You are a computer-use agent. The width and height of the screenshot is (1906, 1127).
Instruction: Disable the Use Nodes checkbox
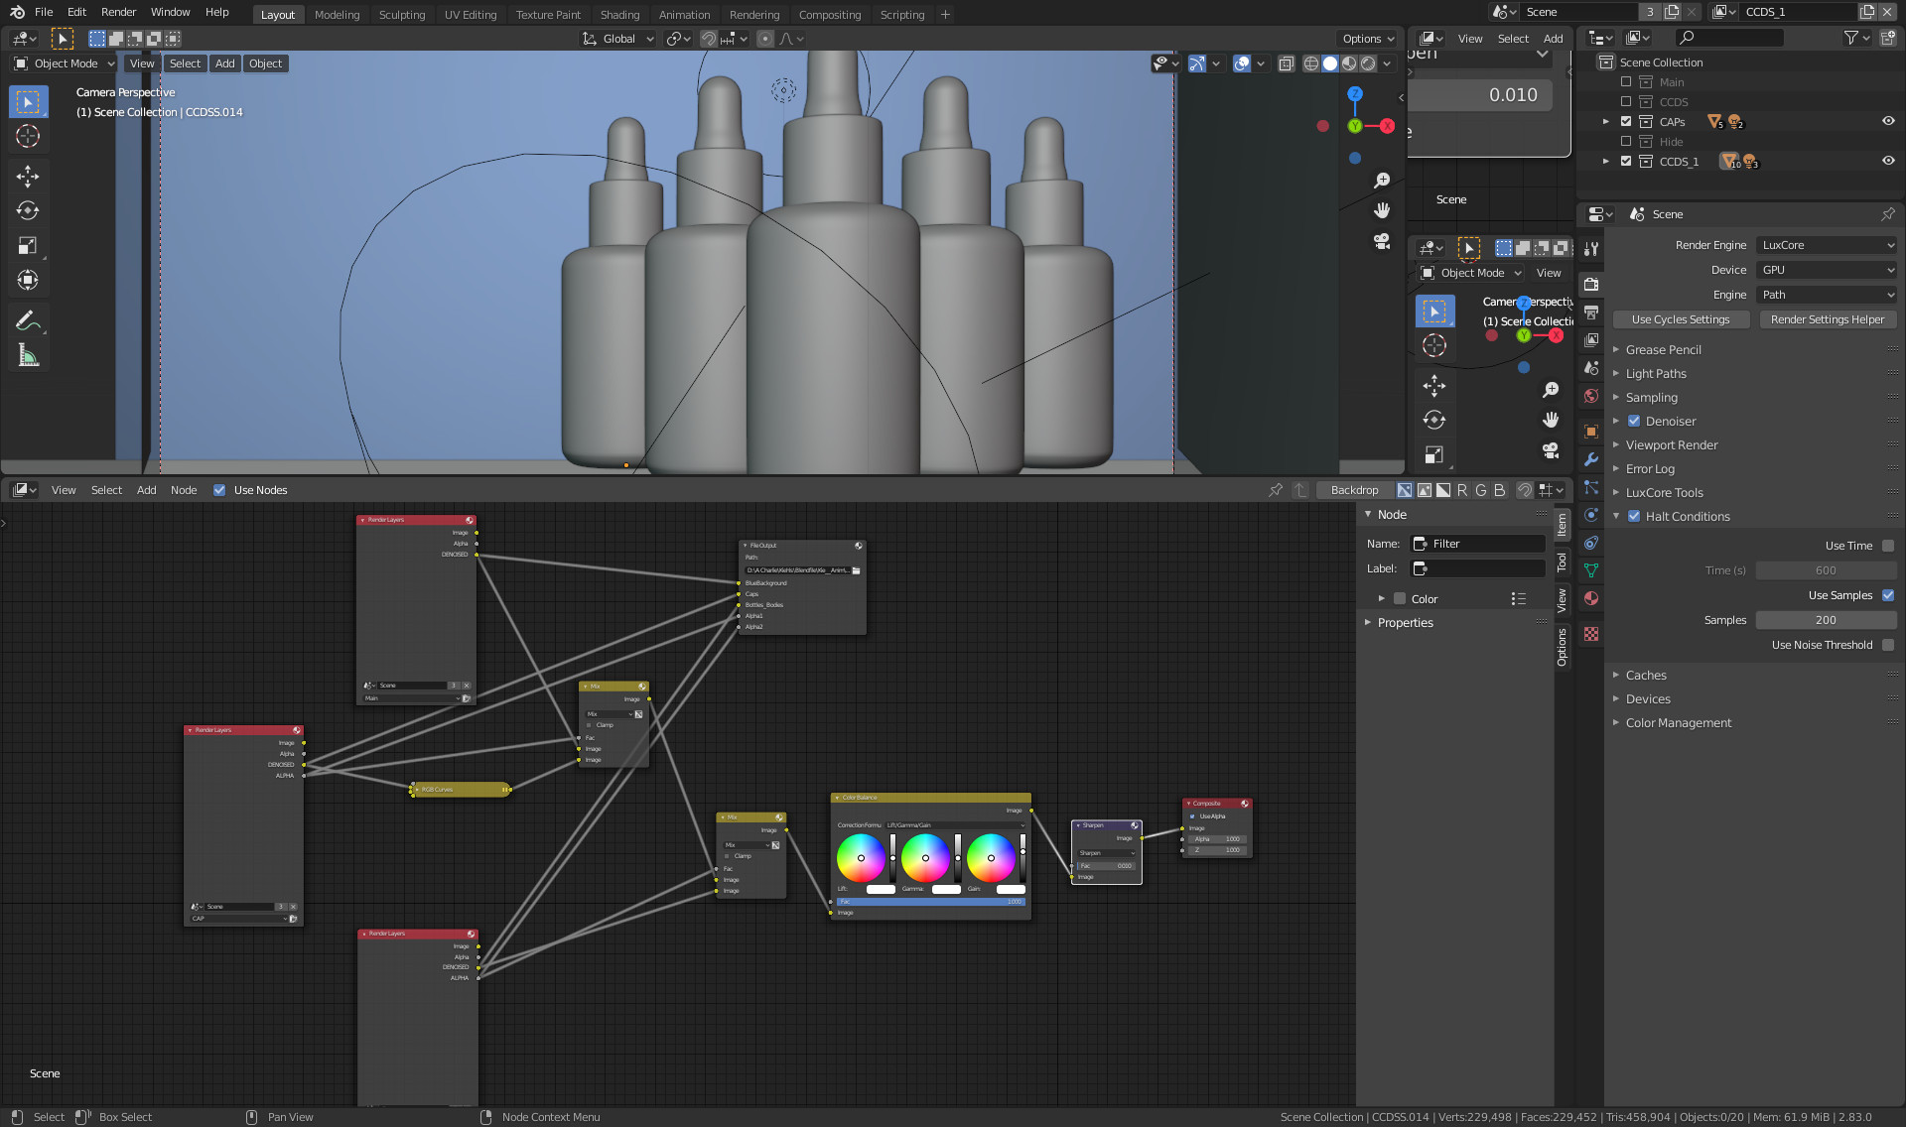tap(219, 490)
